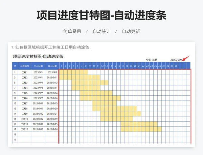Select day column header 5
This screenshot has height=155, width=203.
[78, 66]
